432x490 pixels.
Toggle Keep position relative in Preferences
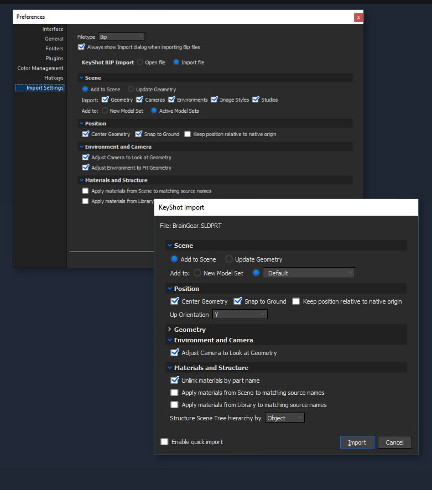coord(188,134)
